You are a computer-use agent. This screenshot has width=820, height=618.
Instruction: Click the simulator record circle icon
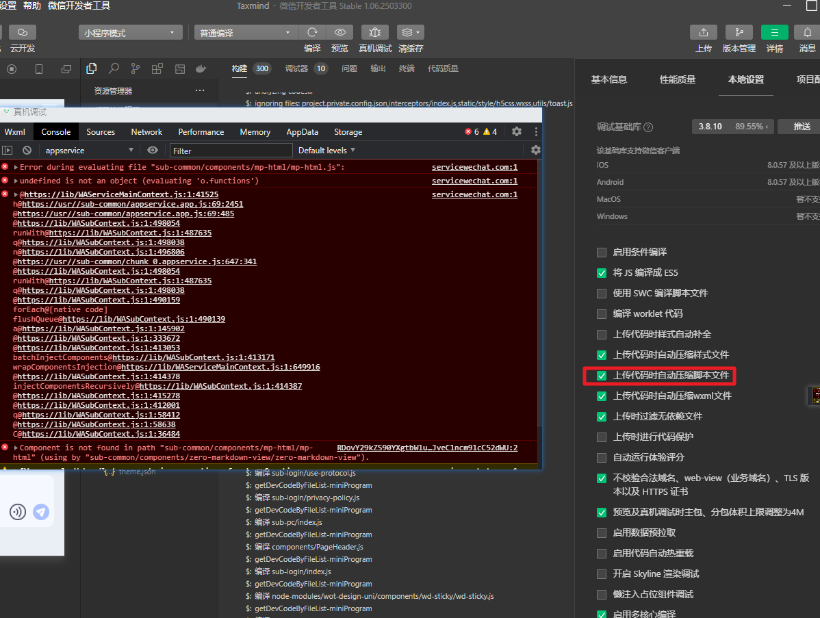12,69
